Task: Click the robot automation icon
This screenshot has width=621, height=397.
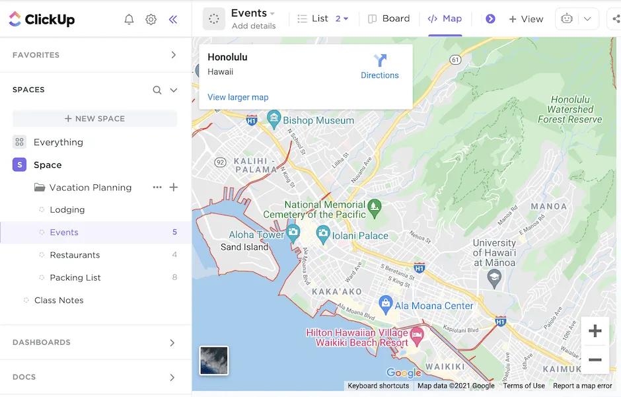Action: [567, 18]
